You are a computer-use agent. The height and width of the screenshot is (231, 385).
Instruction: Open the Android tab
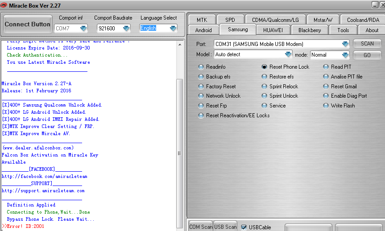pyautogui.click(x=203, y=30)
